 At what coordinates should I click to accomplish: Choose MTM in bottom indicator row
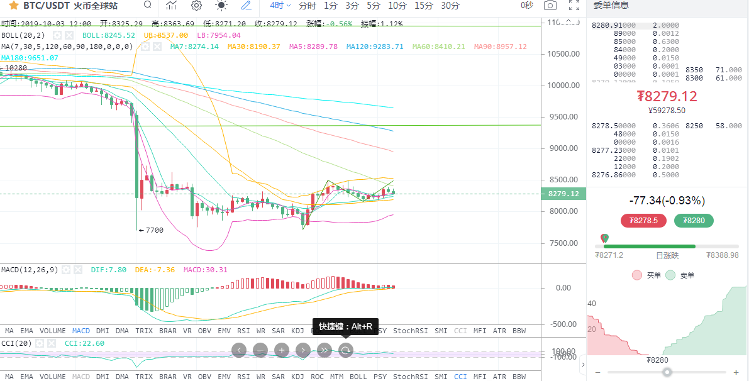pyautogui.click(x=336, y=377)
